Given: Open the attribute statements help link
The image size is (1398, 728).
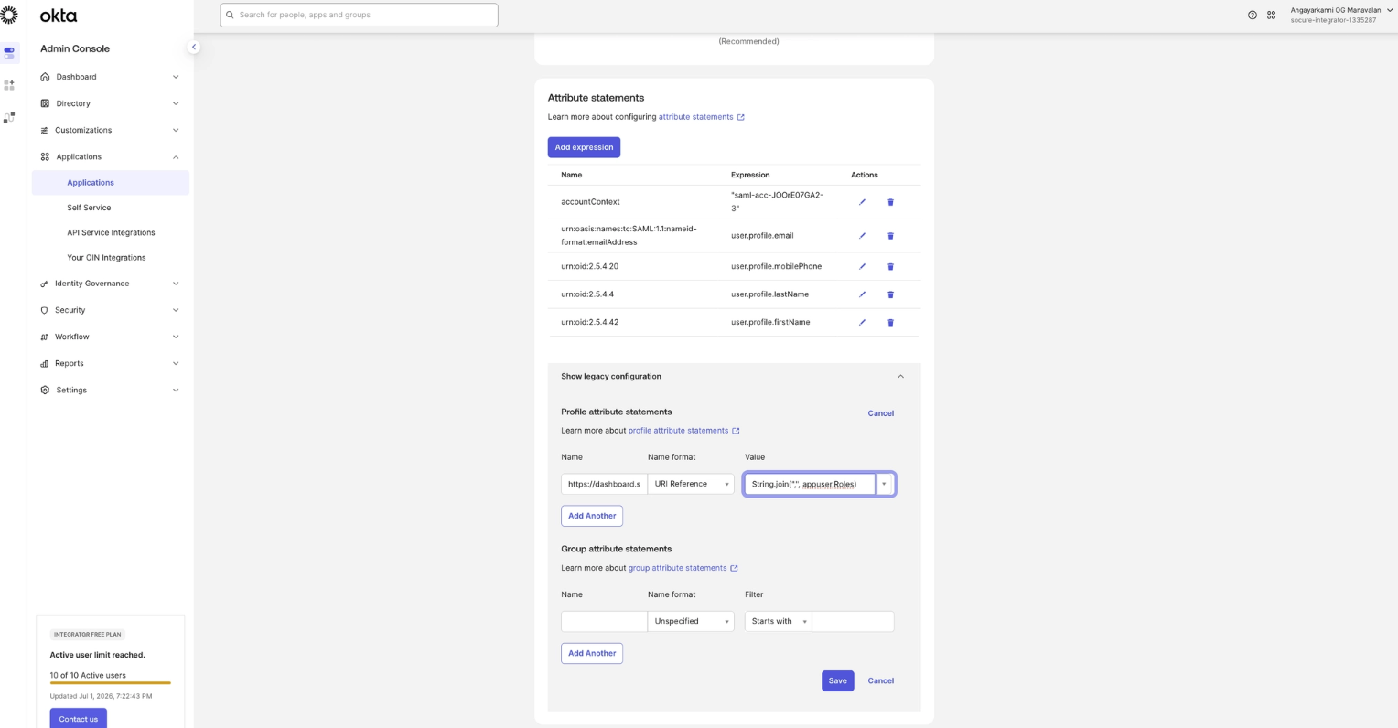Looking at the screenshot, I should click(x=701, y=117).
